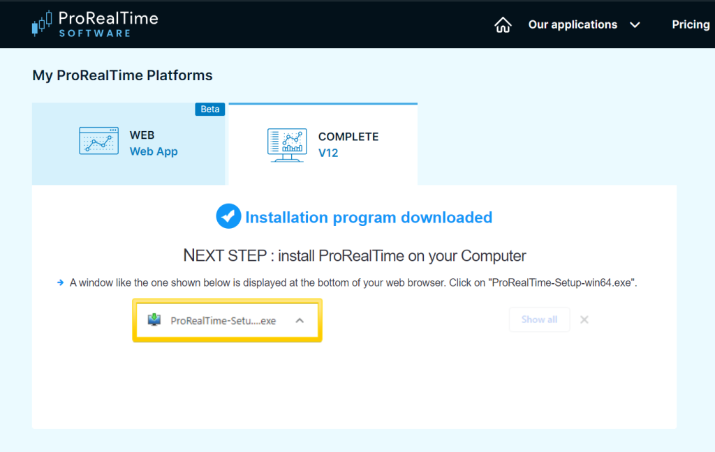Click the blue checkmark badge icon

pos(228,217)
